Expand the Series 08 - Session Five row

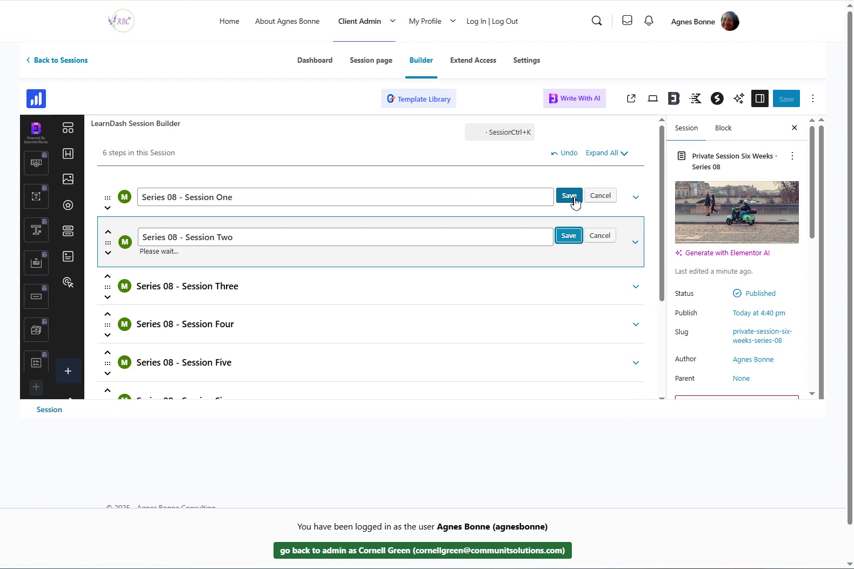pos(636,363)
